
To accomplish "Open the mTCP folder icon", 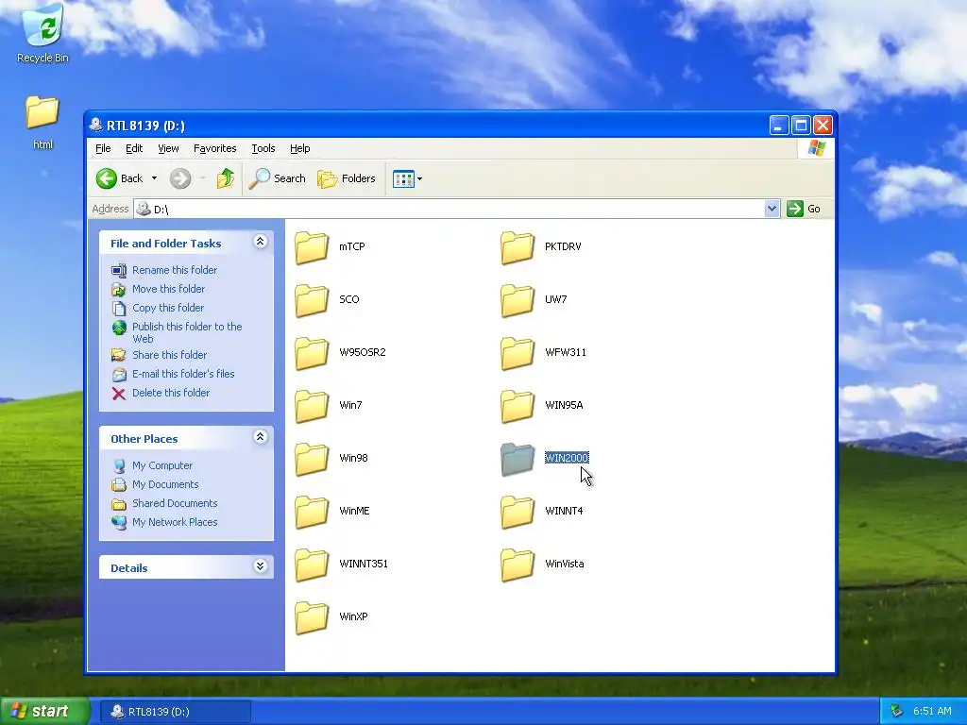I will [x=312, y=247].
